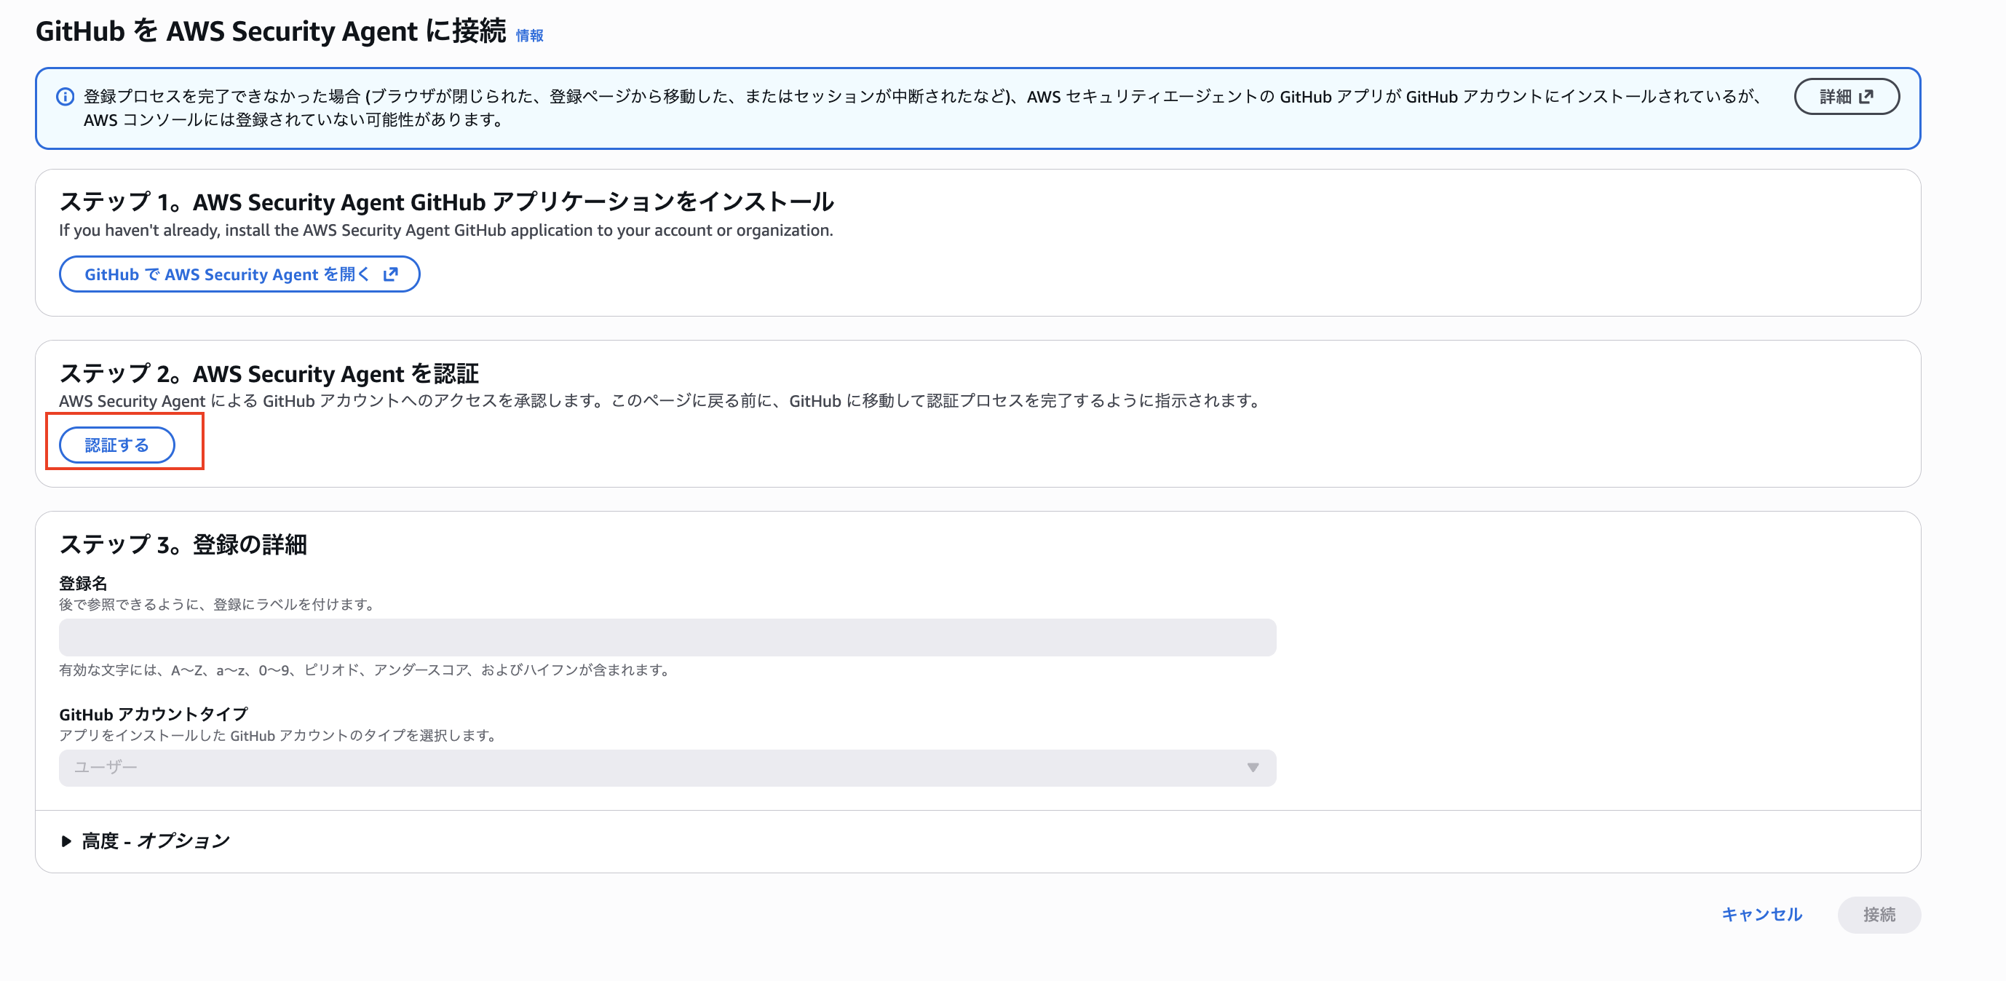Viewport: 2006px width, 981px height.
Task: Click the ステップ 3。登録の詳細 section header
Action: pyautogui.click(x=183, y=545)
